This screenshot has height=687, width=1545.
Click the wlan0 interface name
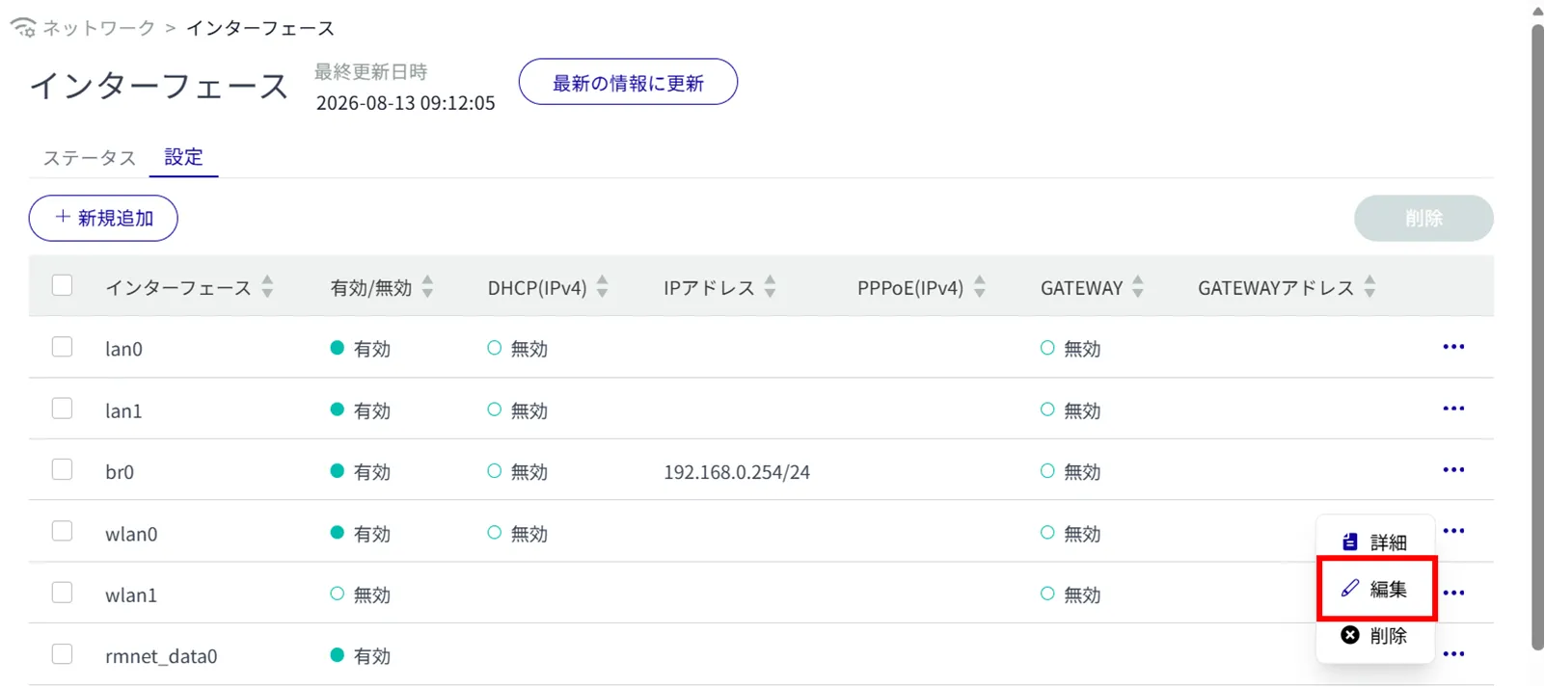pyautogui.click(x=131, y=534)
